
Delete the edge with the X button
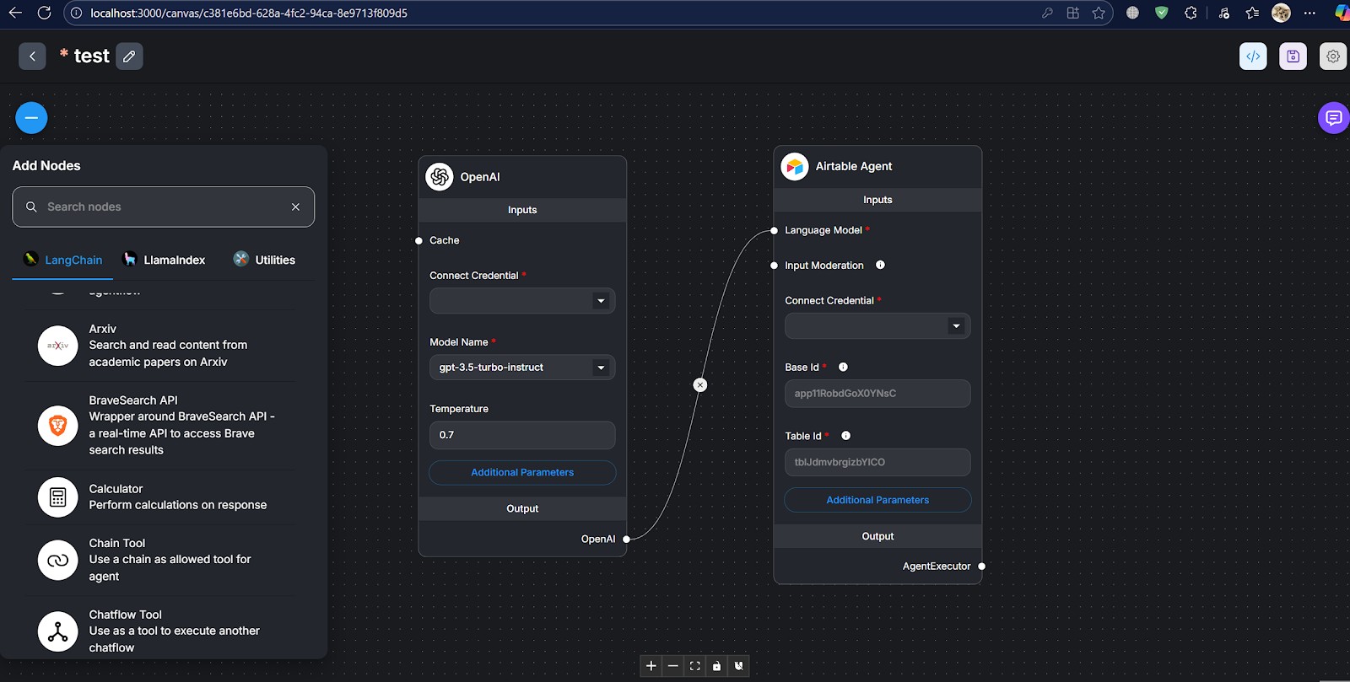point(699,385)
